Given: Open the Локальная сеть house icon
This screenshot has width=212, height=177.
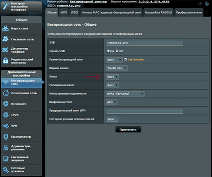Looking at the screenshot, I should point(6,93).
